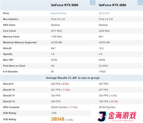Click the 209 FPS DirectX 12 result

click(x=56, y=101)
